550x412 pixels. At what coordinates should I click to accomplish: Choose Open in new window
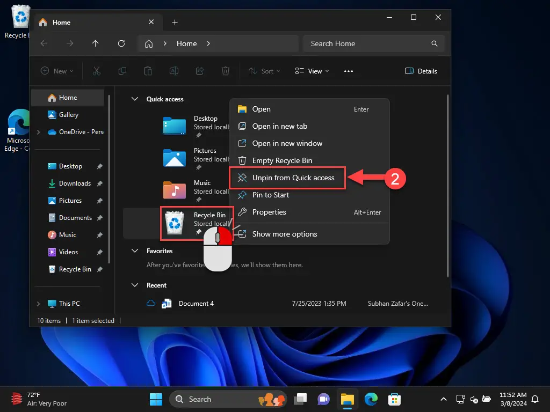coord(309,144)
